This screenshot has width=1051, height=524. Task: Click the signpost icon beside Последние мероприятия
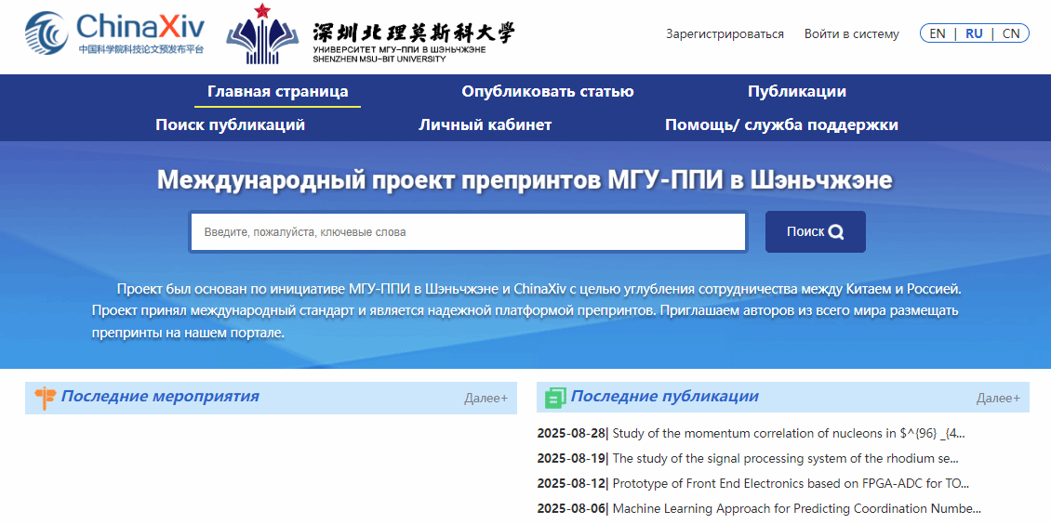coord(45,398)
